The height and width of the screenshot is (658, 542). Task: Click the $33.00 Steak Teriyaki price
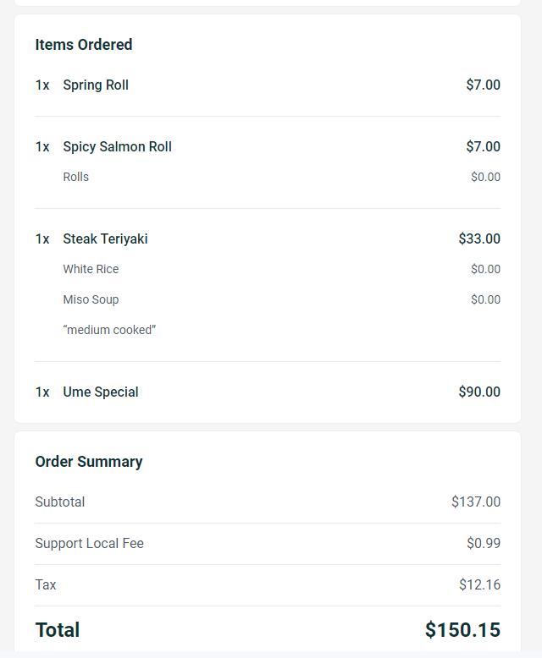point(479,239)
